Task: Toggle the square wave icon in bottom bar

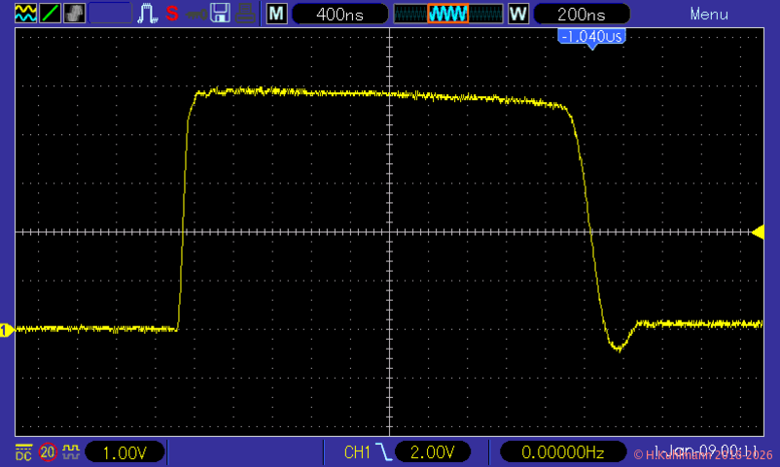Action: click(70, 451)
